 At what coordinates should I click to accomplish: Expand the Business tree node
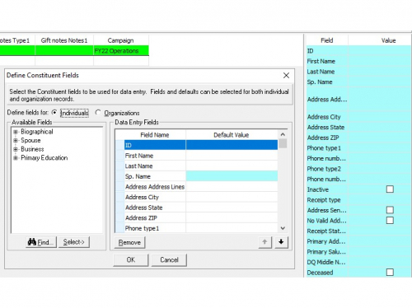point(16,149)
